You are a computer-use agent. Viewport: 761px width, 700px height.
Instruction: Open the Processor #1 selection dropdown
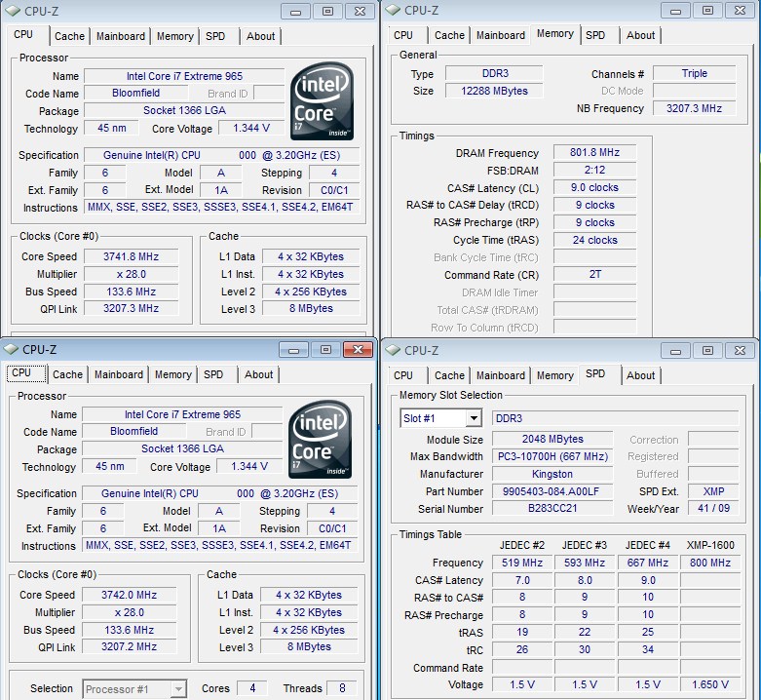178,689
